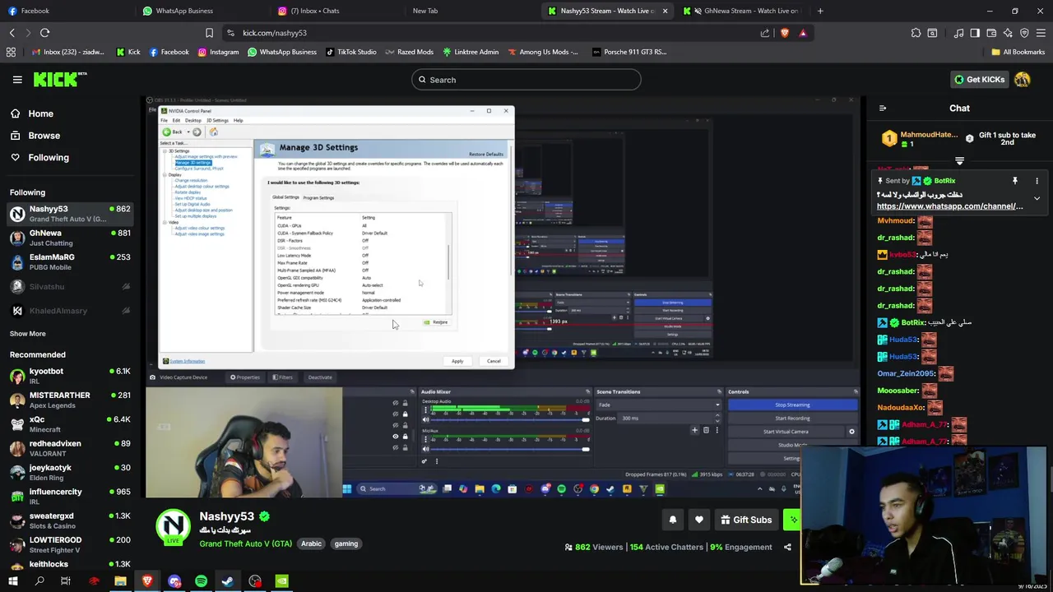Open Steam from the taskbar
This screenshot has width=1053, height=592.
click(x=228, y=581)
